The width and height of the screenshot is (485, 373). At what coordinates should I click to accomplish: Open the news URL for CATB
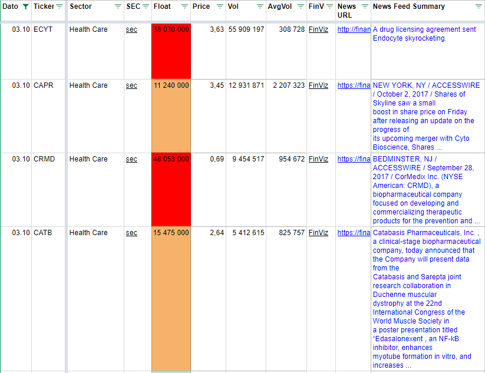[354, 233]
